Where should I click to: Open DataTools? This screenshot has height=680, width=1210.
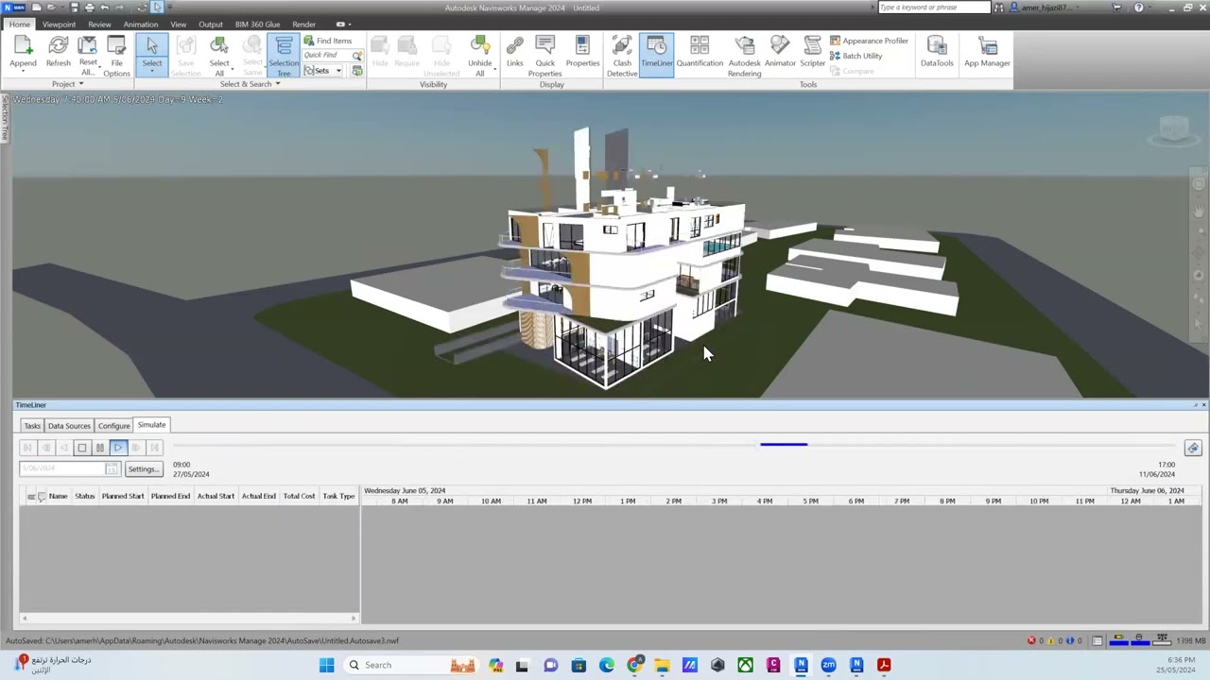click(x=937, y=52)
